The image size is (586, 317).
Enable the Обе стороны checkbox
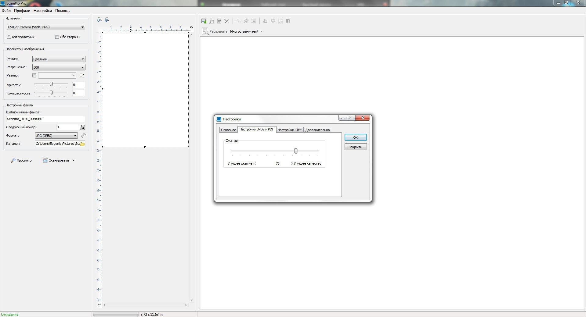tap(57, 37)
